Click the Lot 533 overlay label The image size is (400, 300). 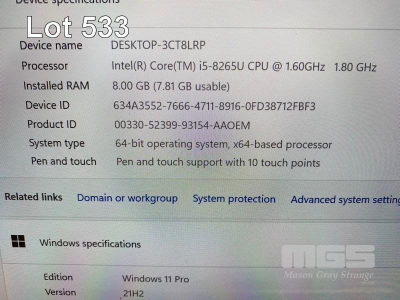(77, 27)
